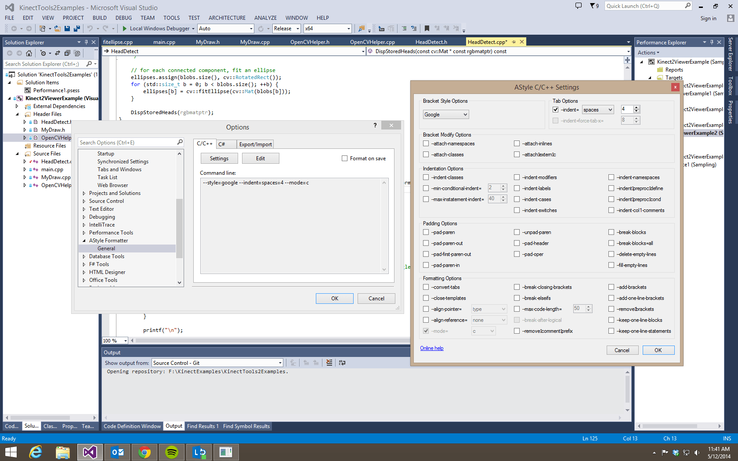Open the ANALYZE menu

pyautogui.click(x=265, y=18)
